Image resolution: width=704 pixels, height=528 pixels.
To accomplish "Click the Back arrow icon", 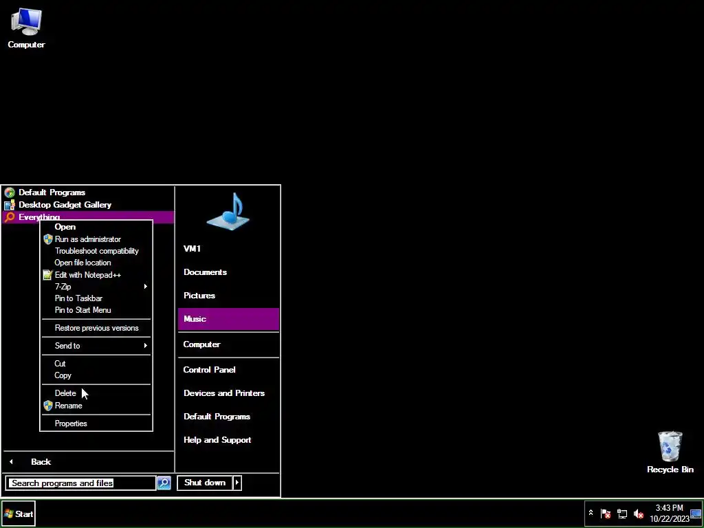I will pyautogui.click(x=11, y=461).
